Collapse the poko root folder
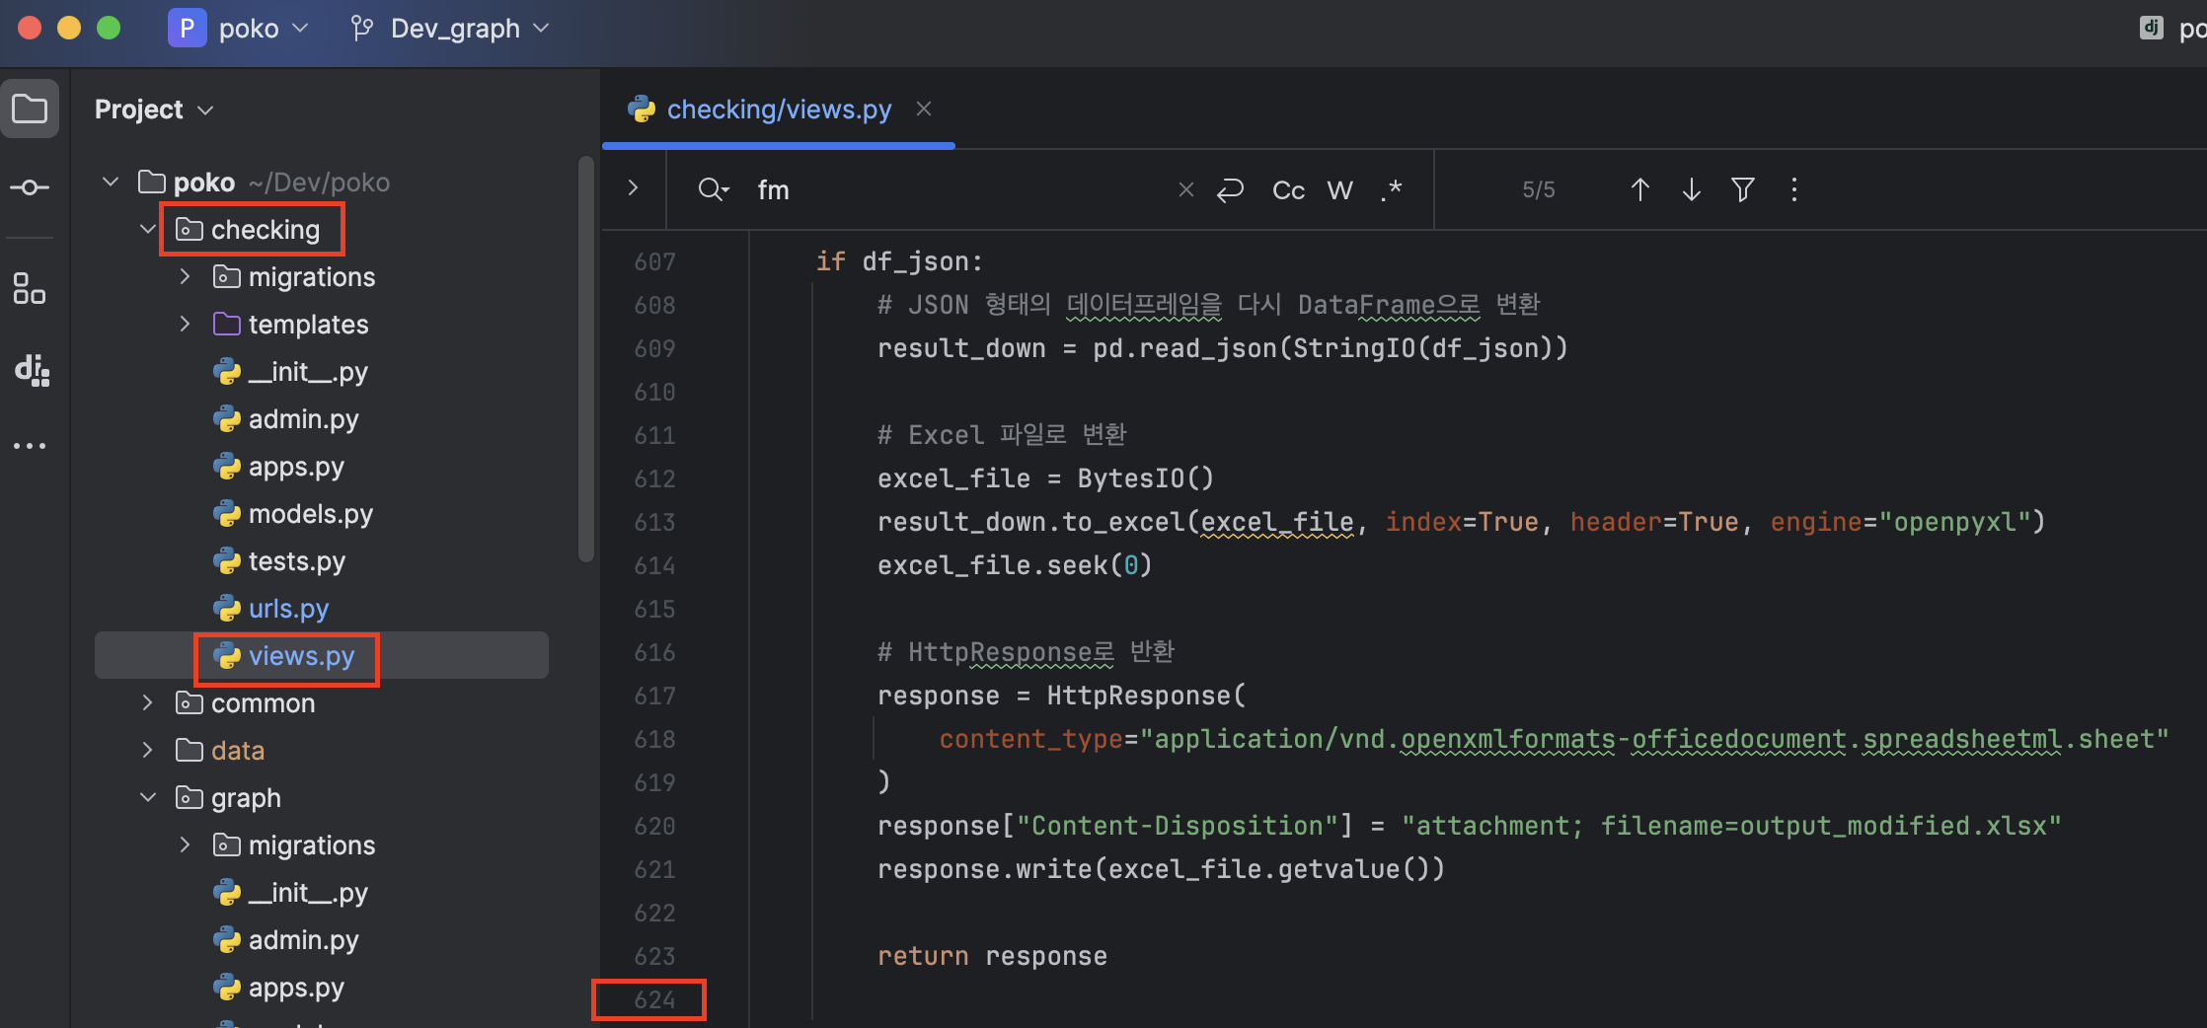The image size is (2207, 1028). tap(111, 182)
